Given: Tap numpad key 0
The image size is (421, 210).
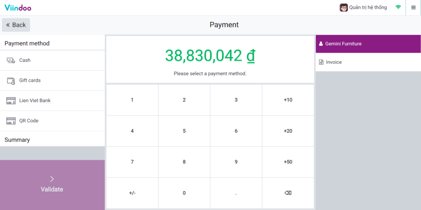Looking at the screenshot, I should click(x=184, y=193).
